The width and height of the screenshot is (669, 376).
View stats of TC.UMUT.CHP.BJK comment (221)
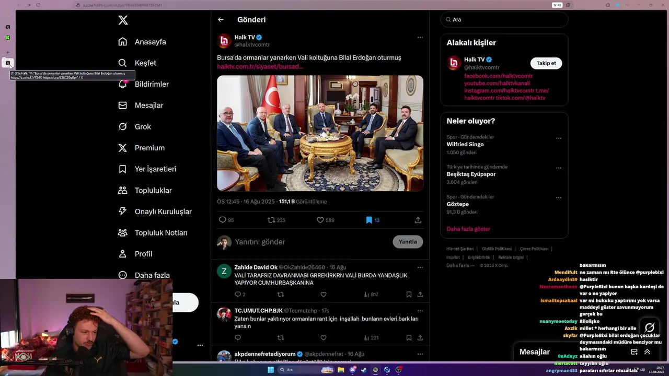(371, 338)
